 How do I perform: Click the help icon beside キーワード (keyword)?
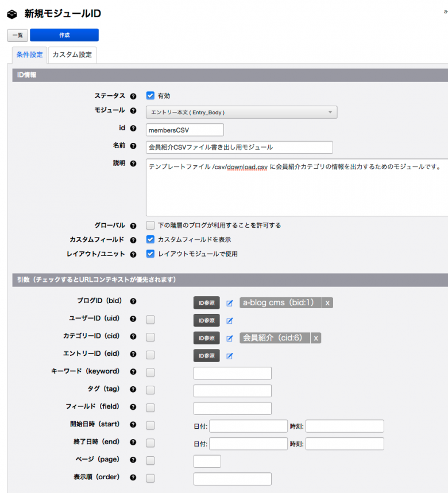(x=133, y=372)
